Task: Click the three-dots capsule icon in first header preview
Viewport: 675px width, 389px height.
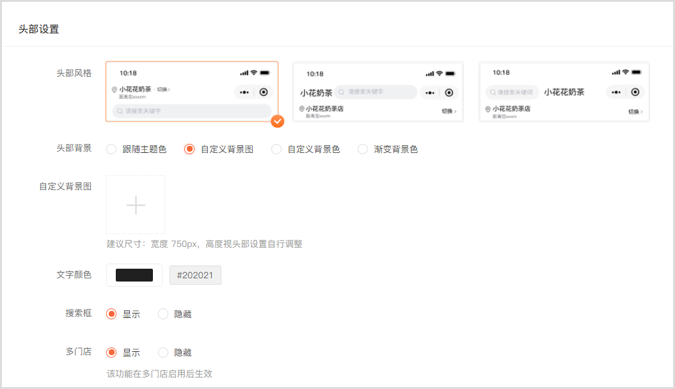Action: (x=244, y=92)
